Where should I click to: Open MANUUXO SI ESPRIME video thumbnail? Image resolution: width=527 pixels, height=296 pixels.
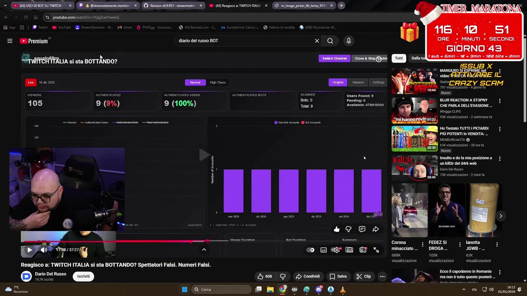coord(415,81)
